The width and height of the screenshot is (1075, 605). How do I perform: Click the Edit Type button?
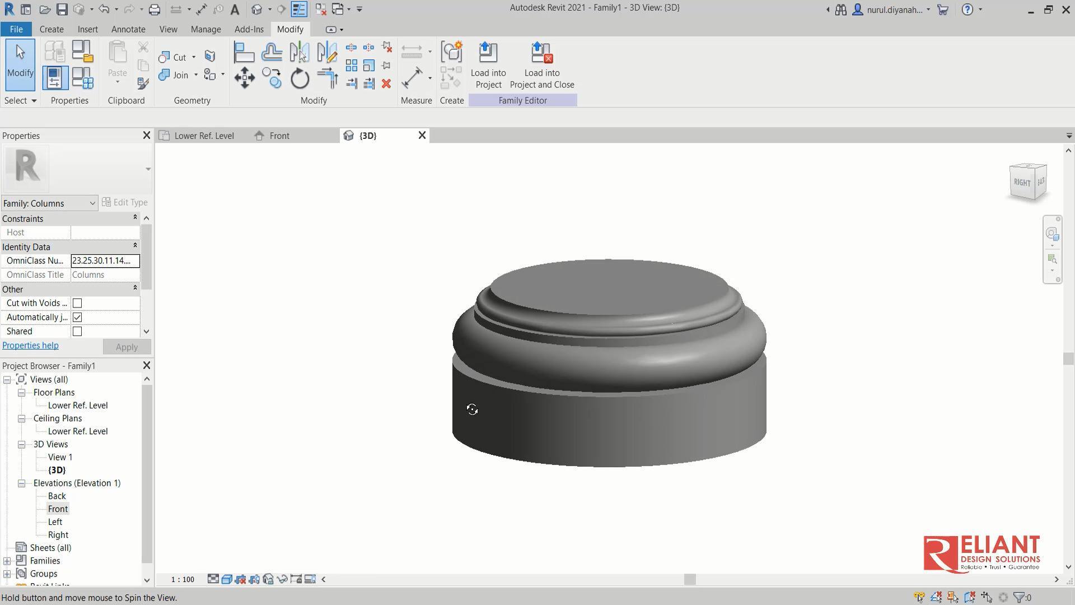point(125,202)
